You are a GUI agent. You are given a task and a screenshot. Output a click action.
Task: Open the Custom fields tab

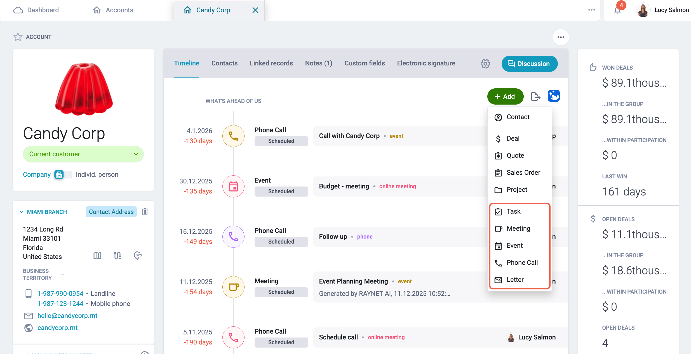[365, 63]
